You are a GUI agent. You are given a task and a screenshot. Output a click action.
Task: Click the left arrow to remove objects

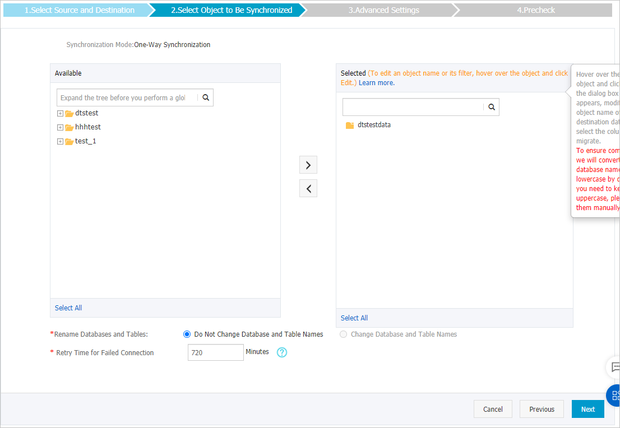pos(308,188)
